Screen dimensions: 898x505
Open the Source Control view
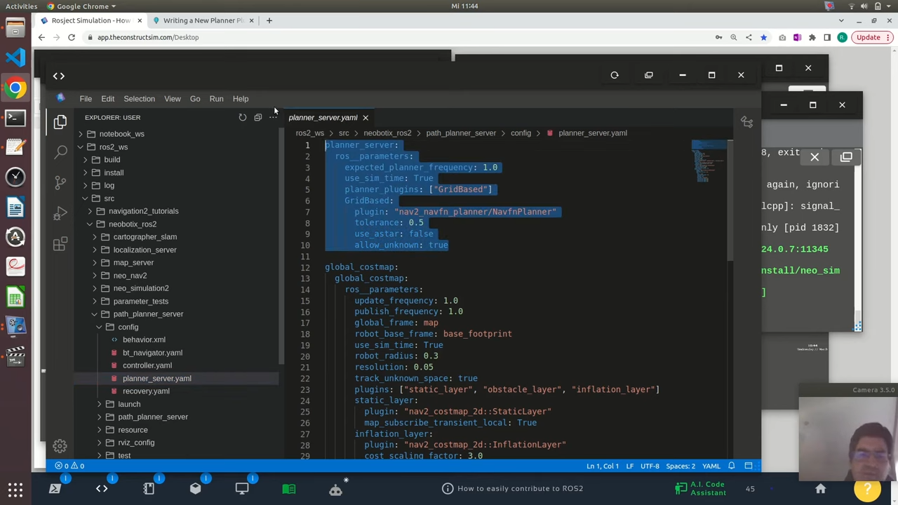tap(60, 182)
